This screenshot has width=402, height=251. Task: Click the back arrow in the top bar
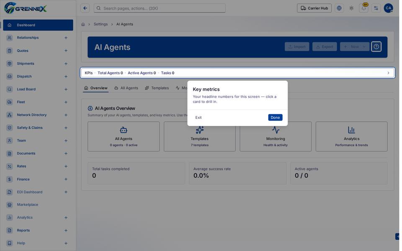point(85,8)
